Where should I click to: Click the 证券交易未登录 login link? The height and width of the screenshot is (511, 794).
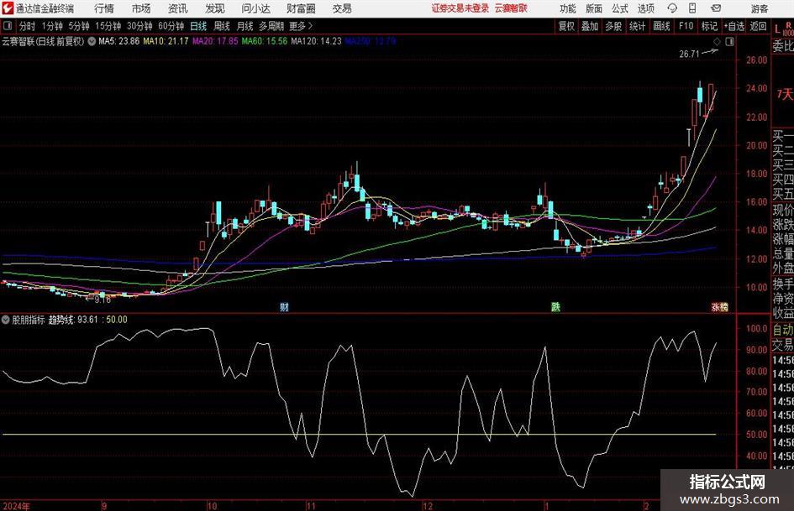click(x=460, y=8)
